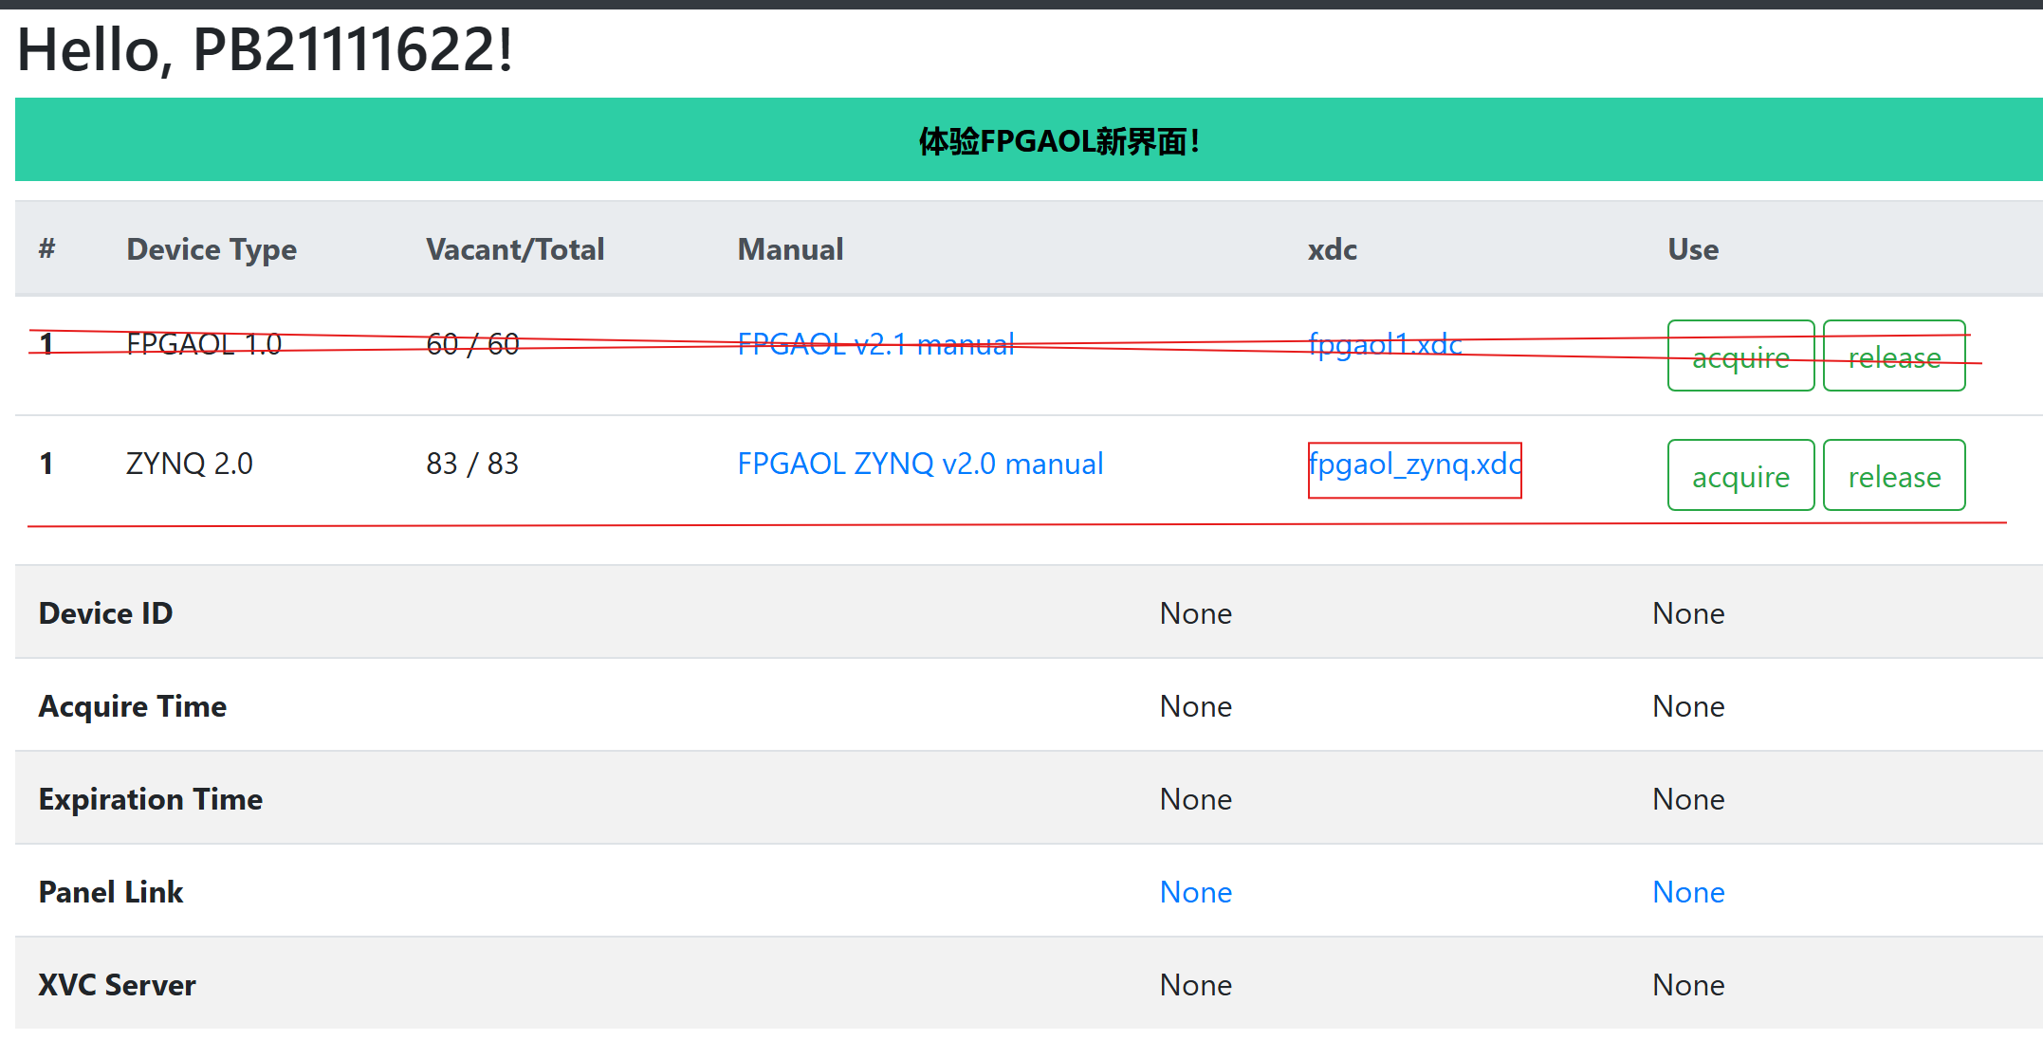Download the fpgaol1.xdc file
2043x1039 pixels.
point(1385,344)
